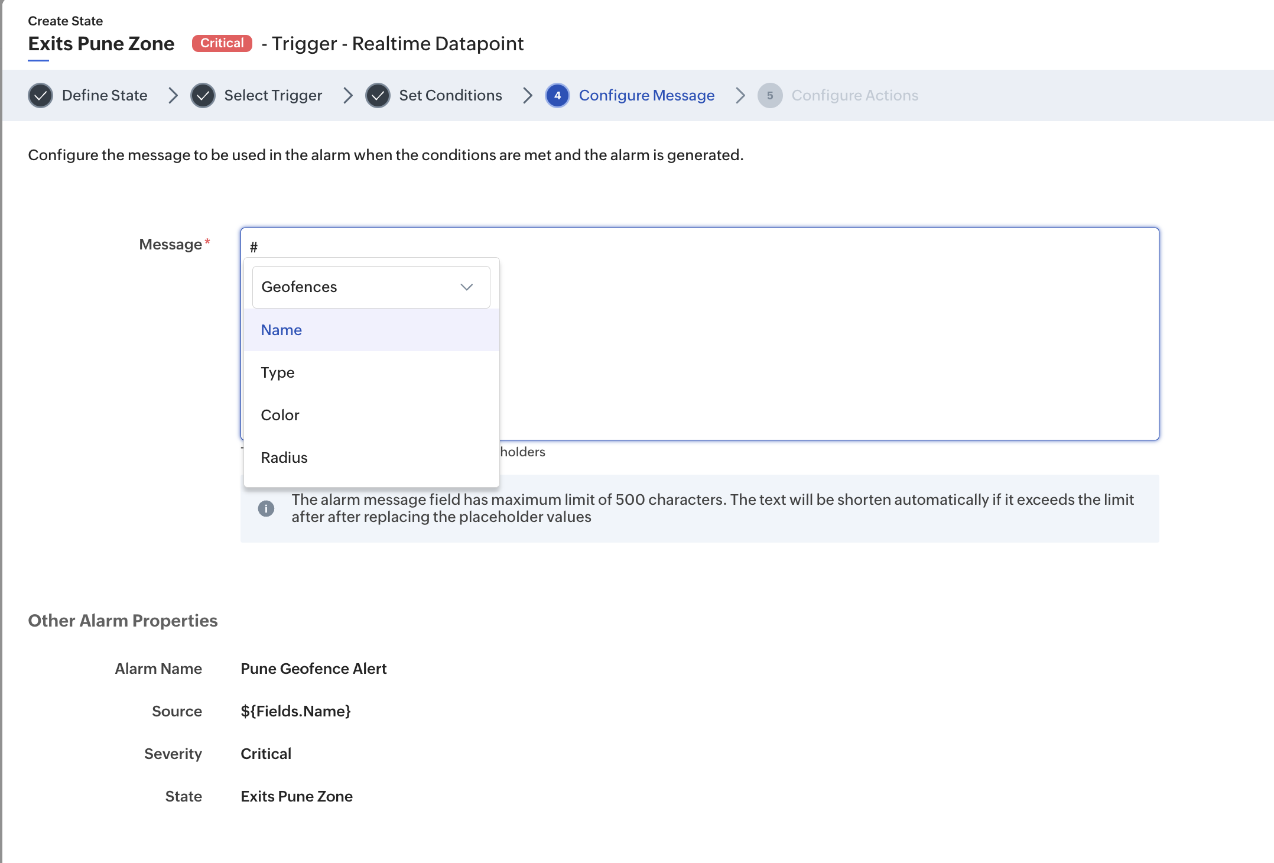The width and height of the screenshot is (1274, 863).
Task: Click the Define State checkmark icon
Action: tap(41, 96)
